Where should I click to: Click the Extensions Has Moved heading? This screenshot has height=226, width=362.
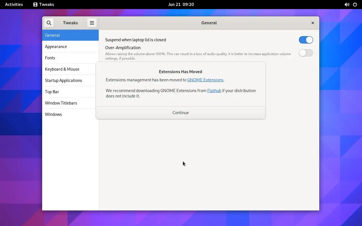pos(180,72)
